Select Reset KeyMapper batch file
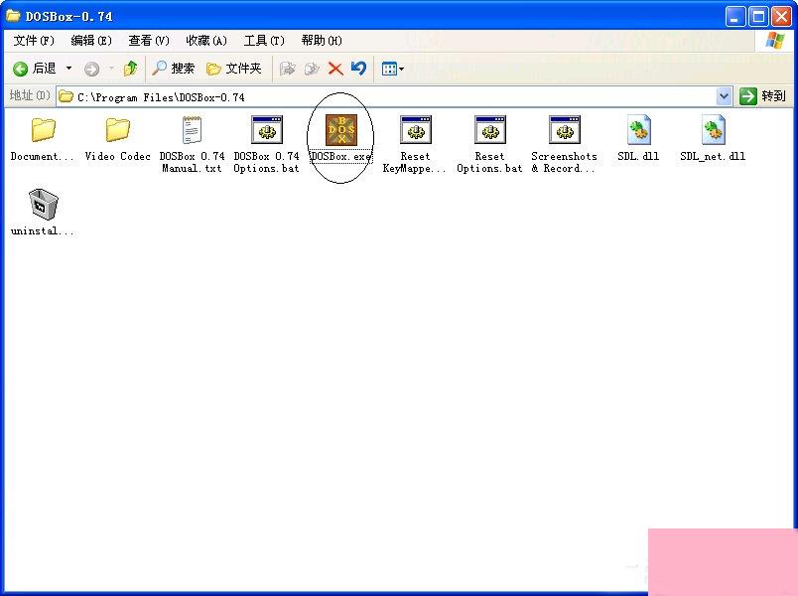The width and height of the screenshot is (798, 596). 416,130
